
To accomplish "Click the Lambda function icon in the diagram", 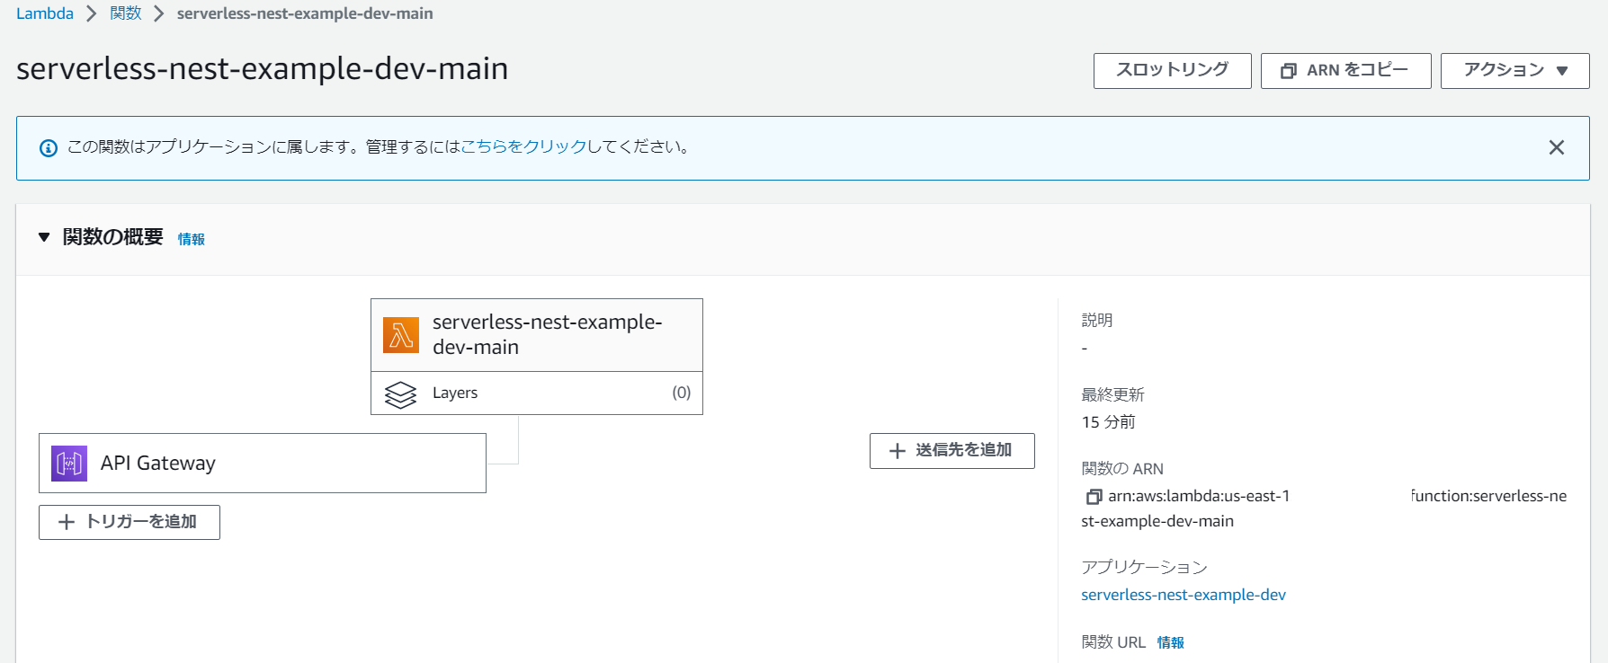I will (401, 335).
